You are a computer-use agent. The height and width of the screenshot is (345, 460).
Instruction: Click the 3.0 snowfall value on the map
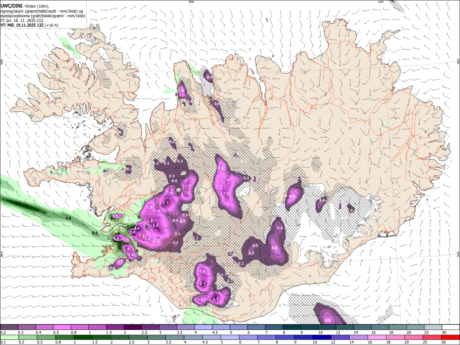(x=132, y=233)
